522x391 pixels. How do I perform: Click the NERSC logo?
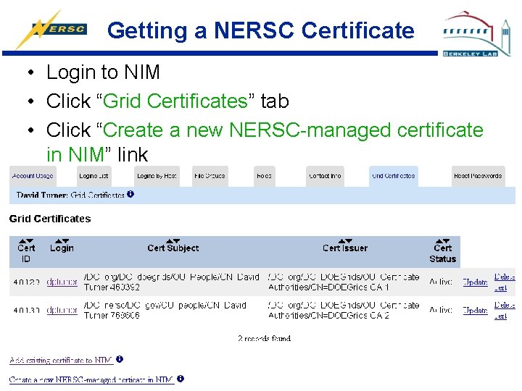(51, 29)
